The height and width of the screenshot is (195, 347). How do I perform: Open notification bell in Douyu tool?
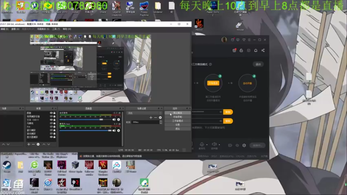coord(255,50)
